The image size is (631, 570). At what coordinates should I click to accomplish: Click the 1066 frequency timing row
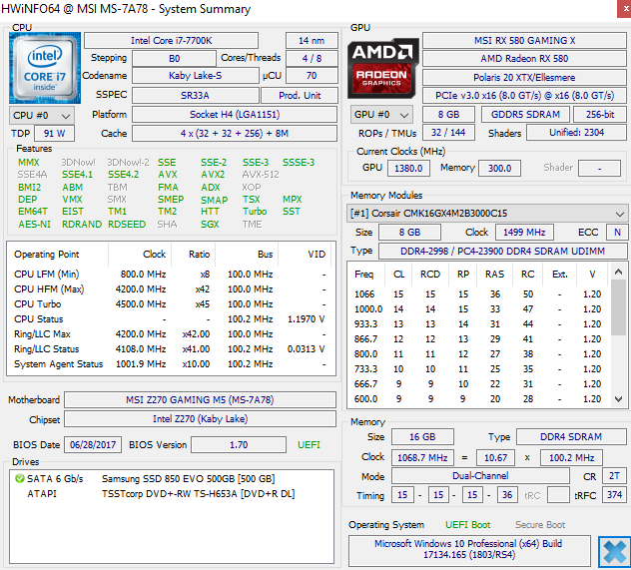[x=478, y=294]
